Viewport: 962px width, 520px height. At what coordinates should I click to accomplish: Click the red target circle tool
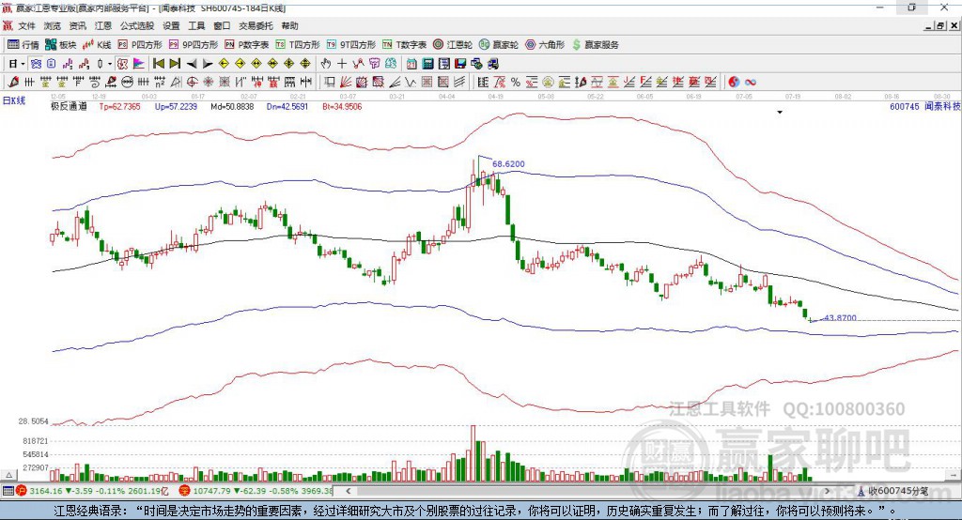[192, 83]
